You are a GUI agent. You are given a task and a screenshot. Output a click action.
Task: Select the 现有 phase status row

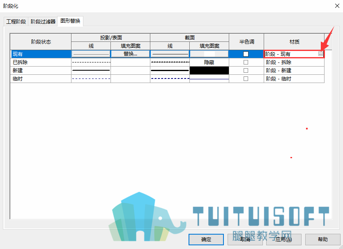click(41, 54)
